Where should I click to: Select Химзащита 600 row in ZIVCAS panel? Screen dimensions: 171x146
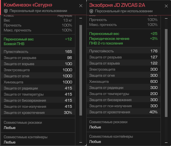click(x=124, y=82)
